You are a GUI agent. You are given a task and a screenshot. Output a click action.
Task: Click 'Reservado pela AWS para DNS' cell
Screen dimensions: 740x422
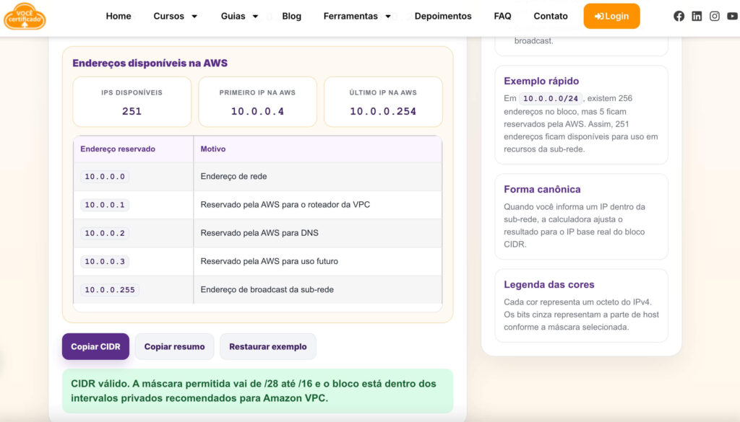[318, 233]
